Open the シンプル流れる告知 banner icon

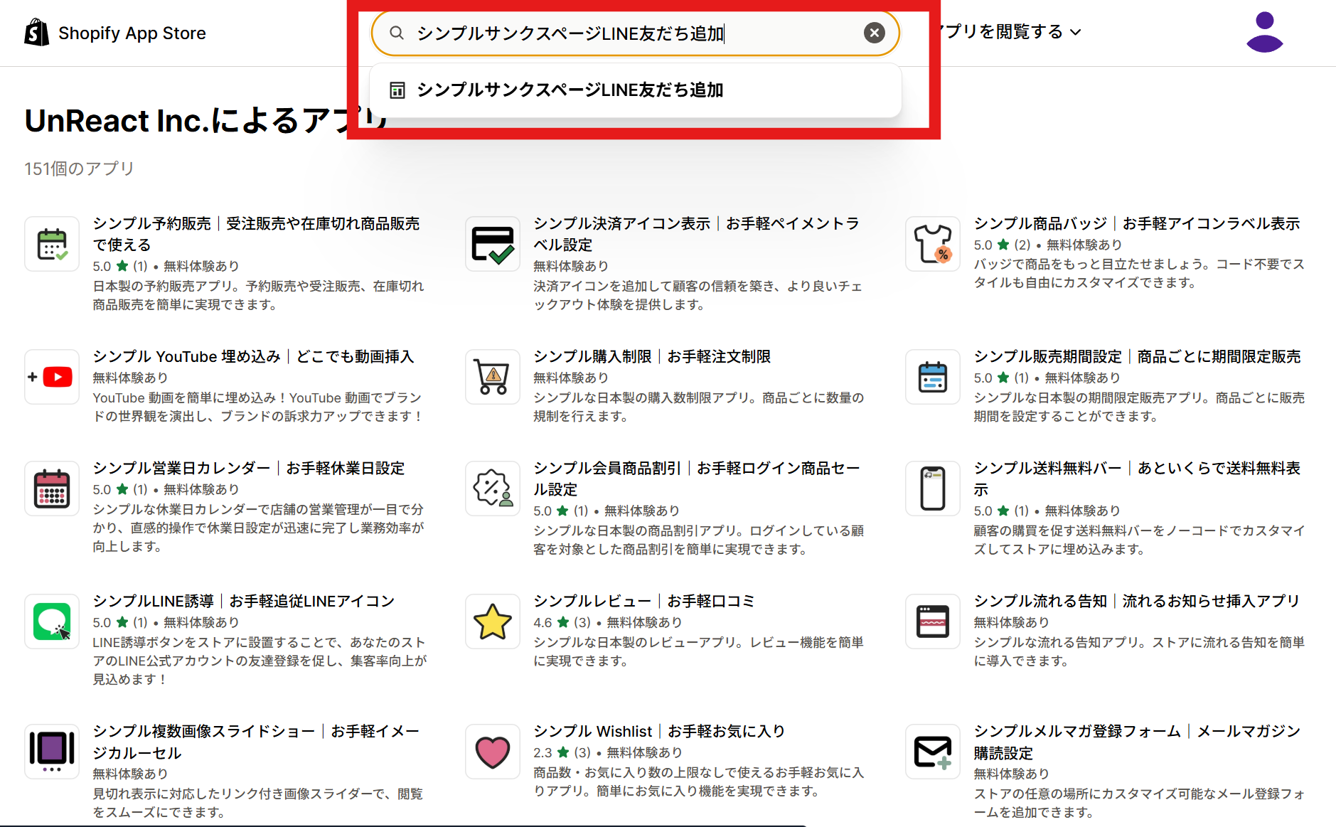tap(933, 621)
